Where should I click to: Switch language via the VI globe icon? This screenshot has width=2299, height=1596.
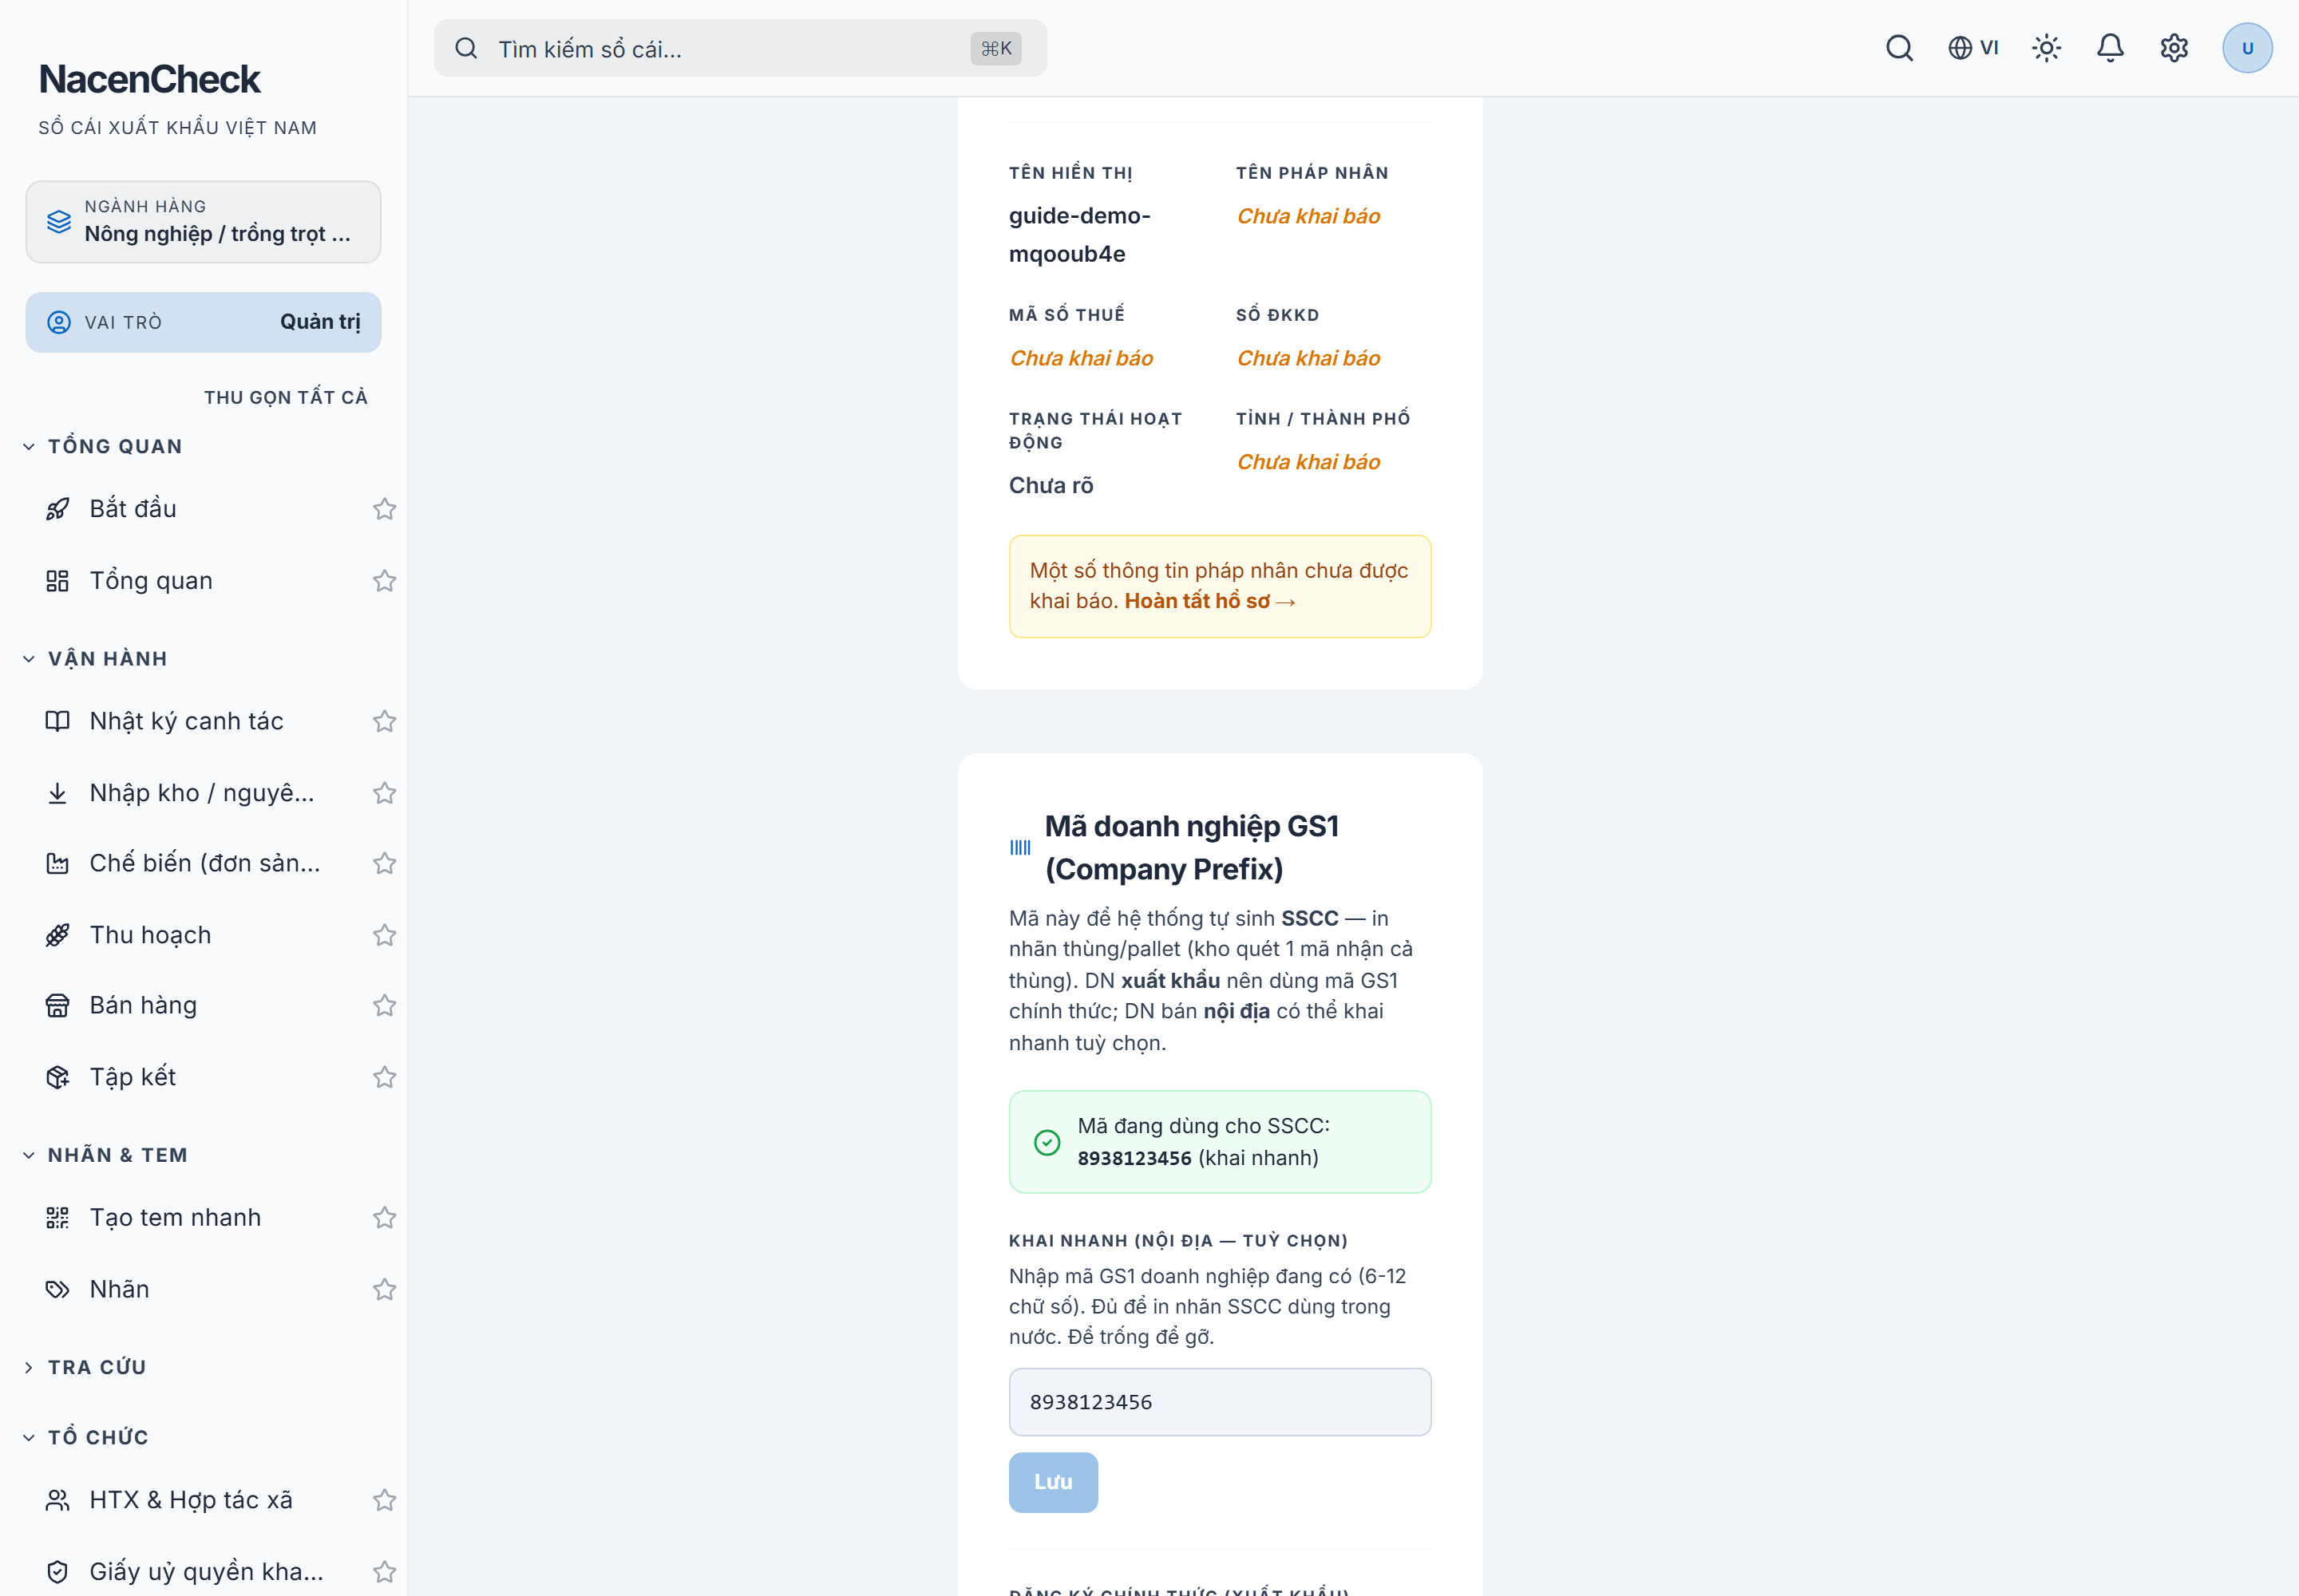pos(1973,48)
